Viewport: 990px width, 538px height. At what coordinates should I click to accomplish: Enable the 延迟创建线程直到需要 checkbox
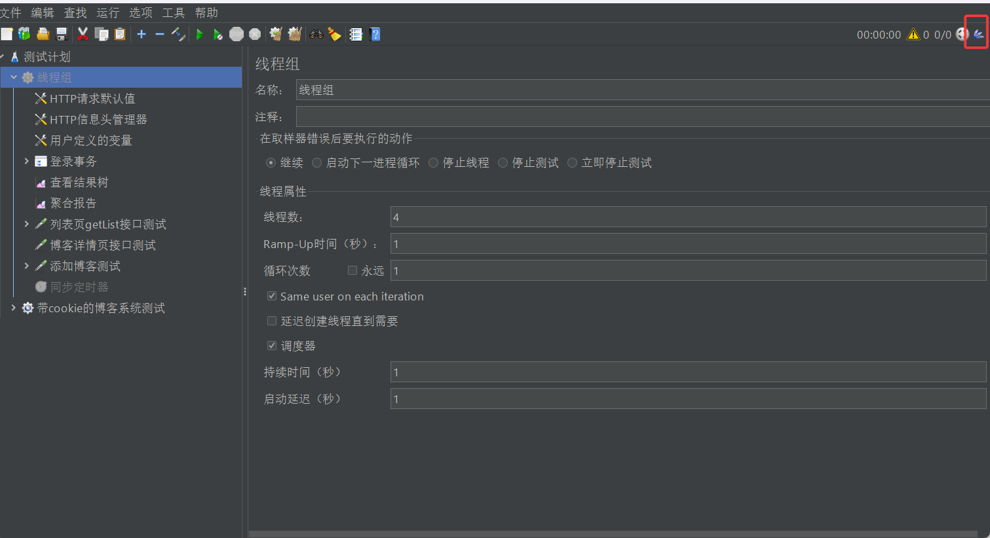pos(272,321)
